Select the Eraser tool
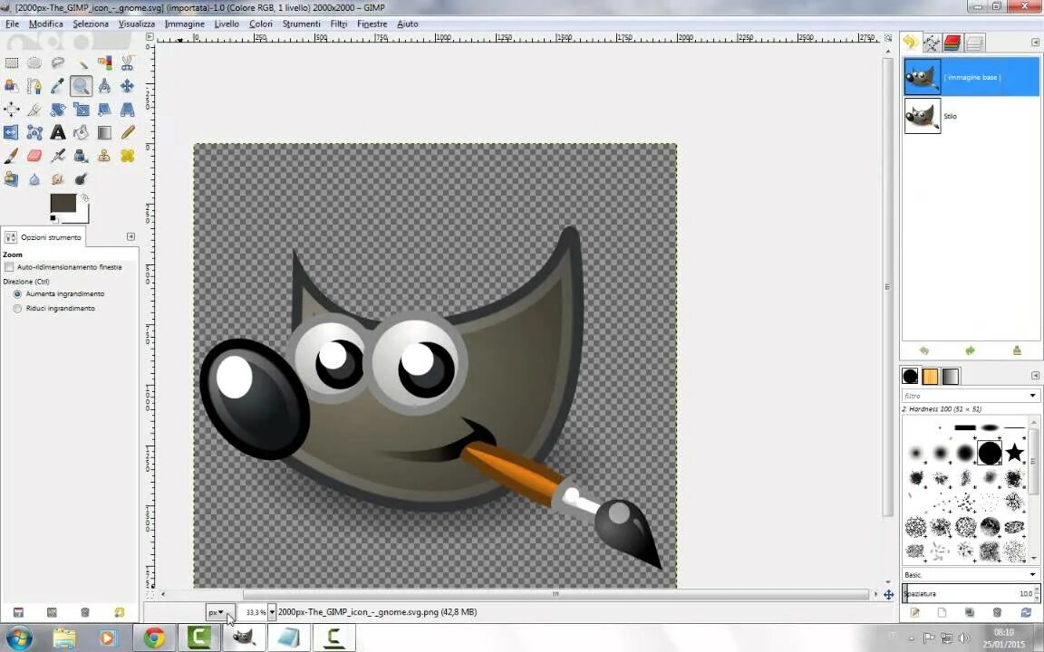 click(x=34, y=156)
